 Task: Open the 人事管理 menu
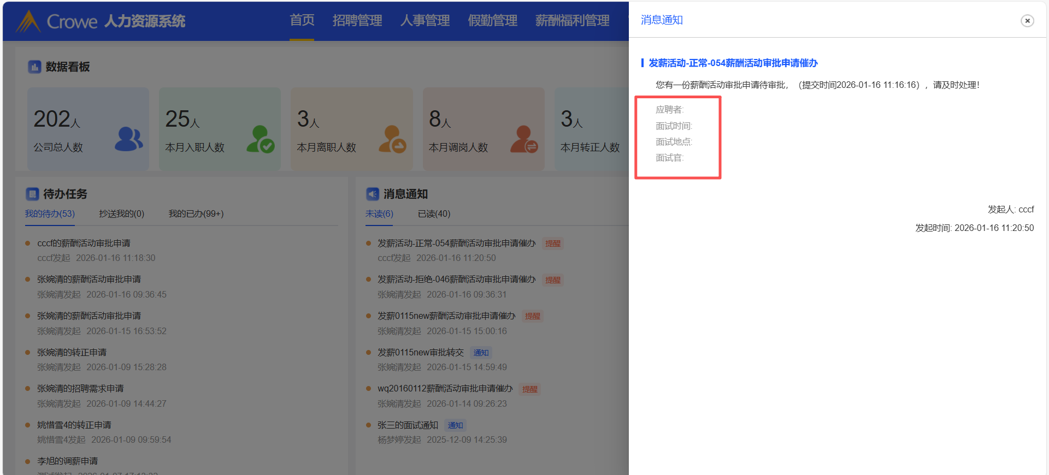pos(425,20)
